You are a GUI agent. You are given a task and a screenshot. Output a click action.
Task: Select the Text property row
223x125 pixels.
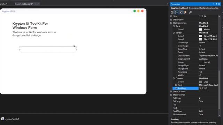pyautogui.click(x=194, y=108)
